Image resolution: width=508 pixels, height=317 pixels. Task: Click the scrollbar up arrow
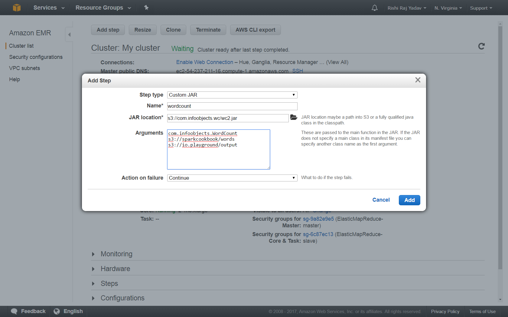(500, 24)
